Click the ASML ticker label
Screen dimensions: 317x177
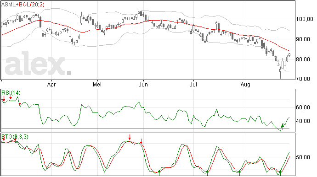tap(8, 5)
